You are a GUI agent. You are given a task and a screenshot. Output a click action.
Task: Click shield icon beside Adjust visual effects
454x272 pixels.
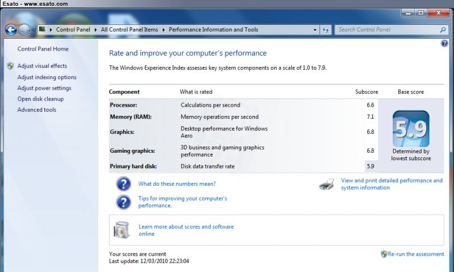pyautogui.click(x=10, y=66)
